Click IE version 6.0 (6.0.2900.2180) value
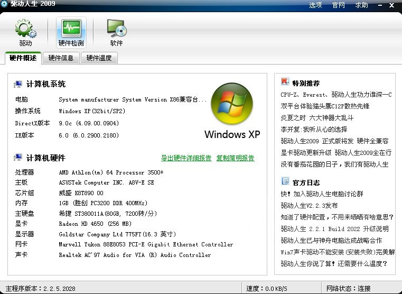 coord(89,135)
